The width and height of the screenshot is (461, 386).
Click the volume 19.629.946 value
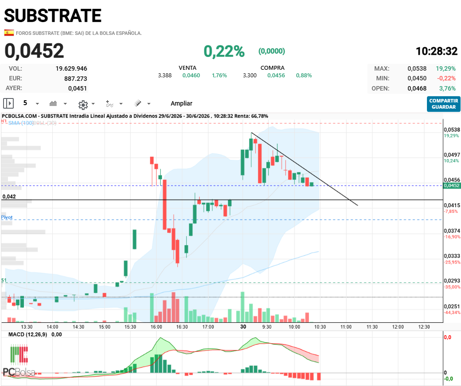click(71, 69)
